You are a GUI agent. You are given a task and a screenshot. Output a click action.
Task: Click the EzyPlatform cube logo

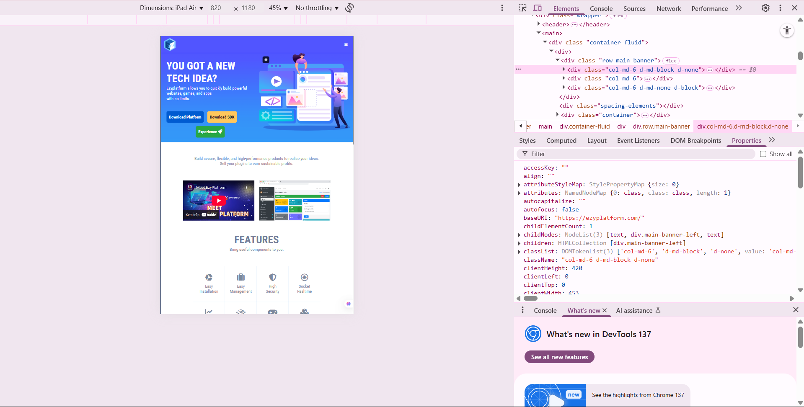click(x=170, y=44)
